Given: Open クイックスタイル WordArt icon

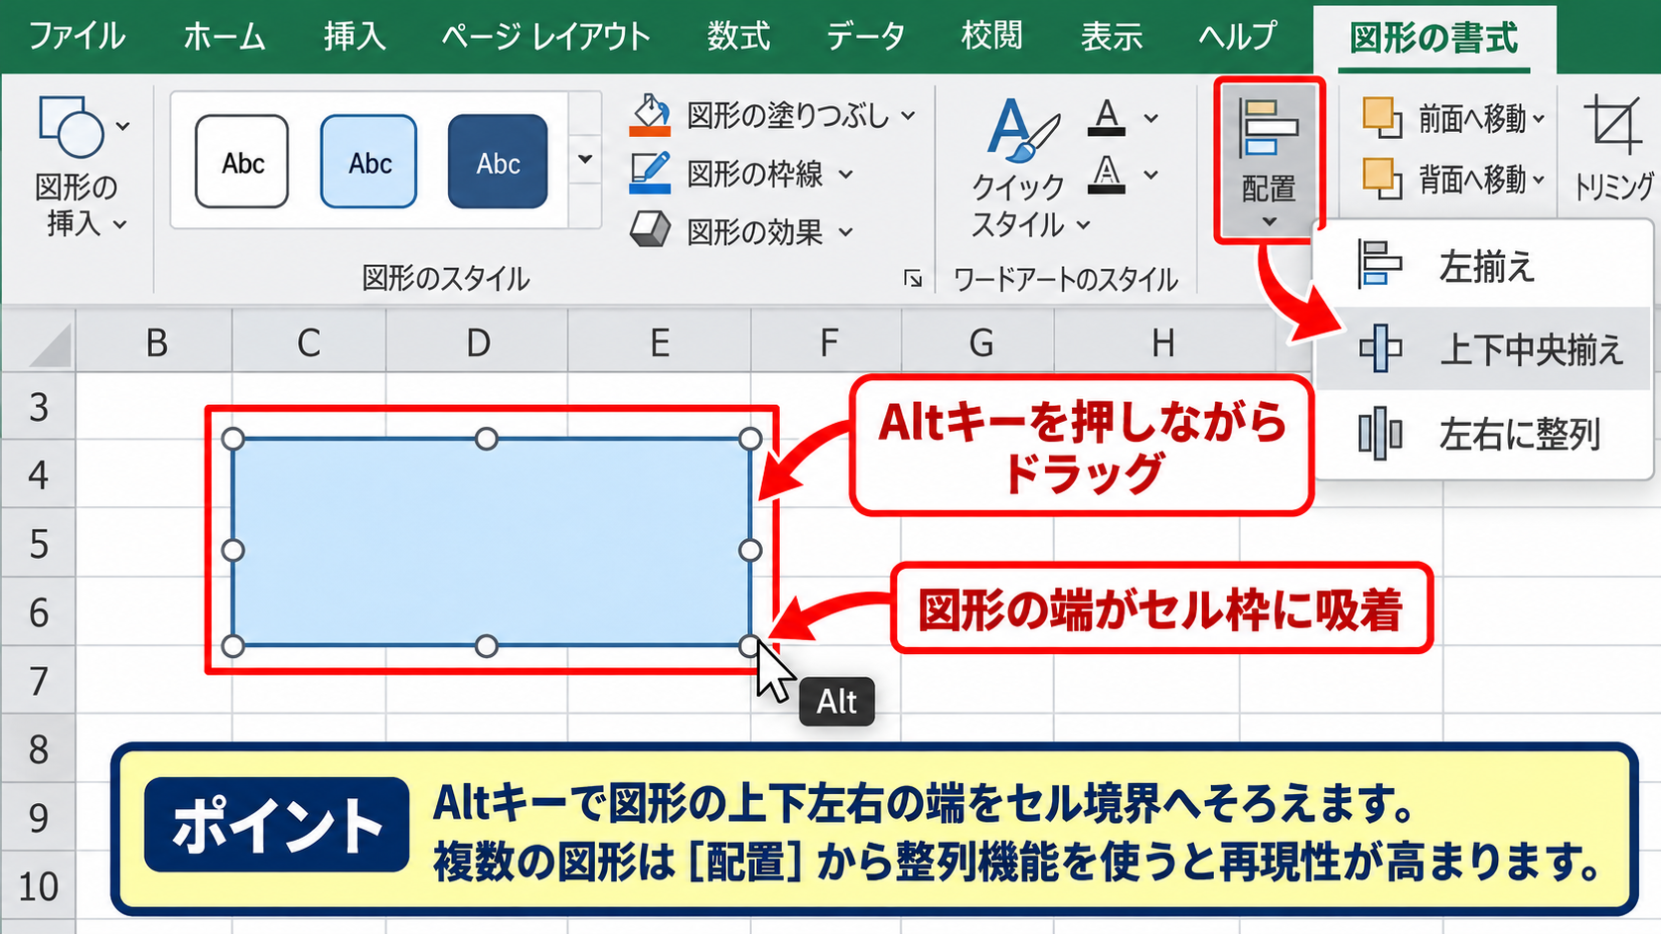Looking at the screenshot, I should coord(1023,129).
